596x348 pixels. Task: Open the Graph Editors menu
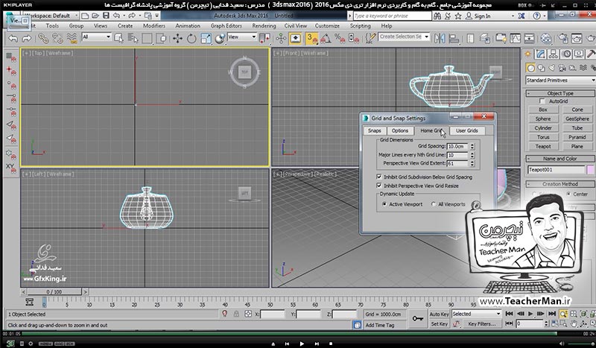pyautogui.click(x=226, y=26)
